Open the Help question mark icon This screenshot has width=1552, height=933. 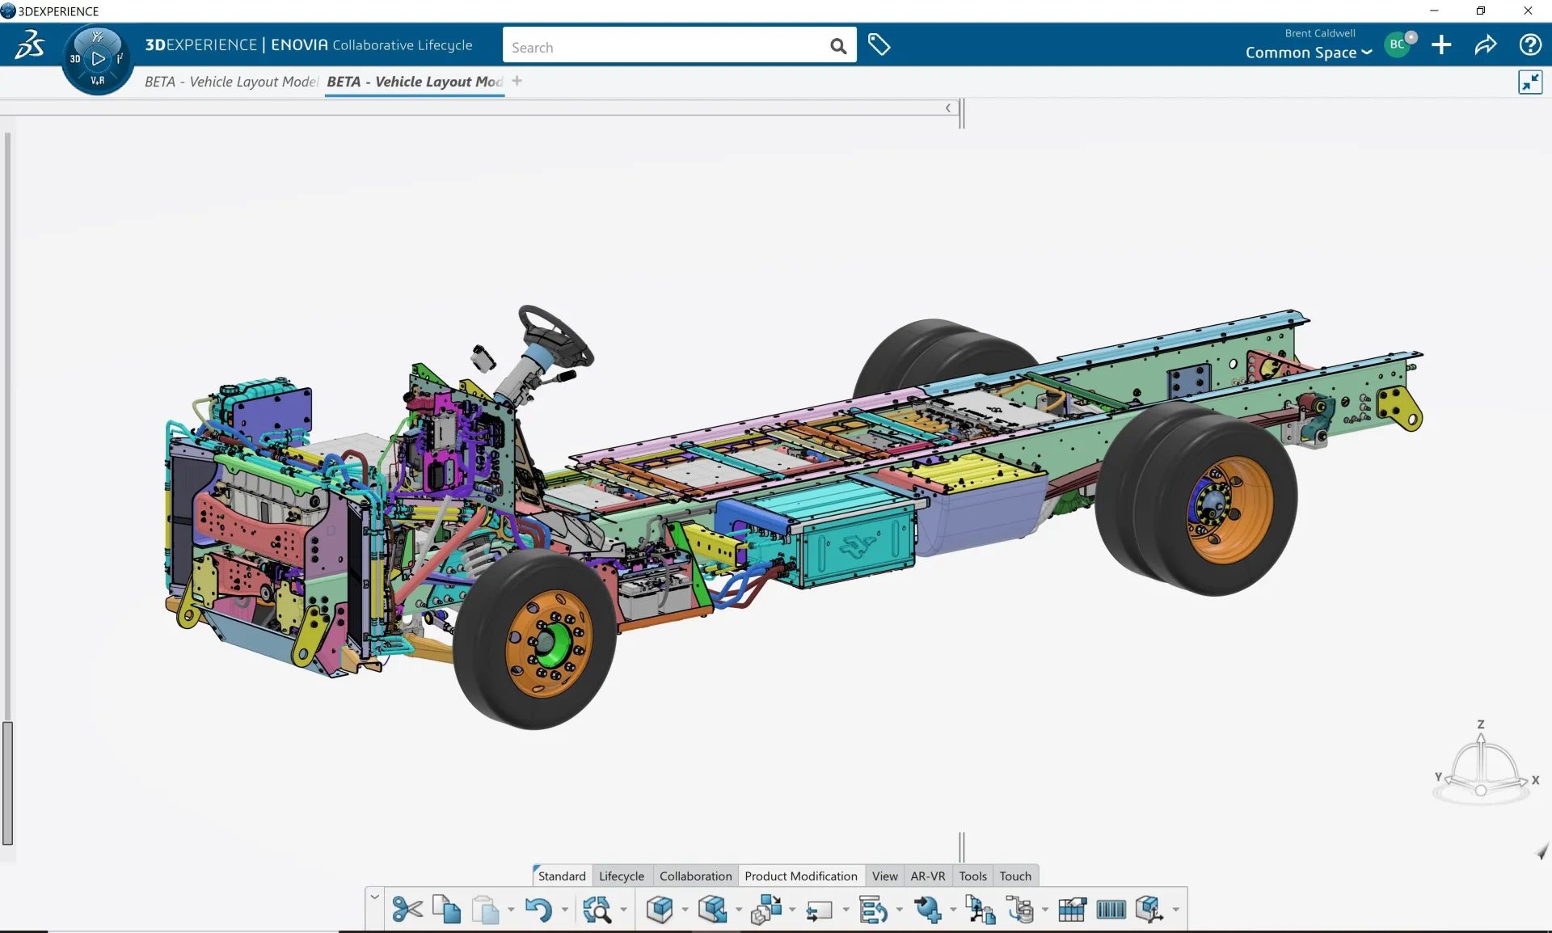[x=1530, y=45]
